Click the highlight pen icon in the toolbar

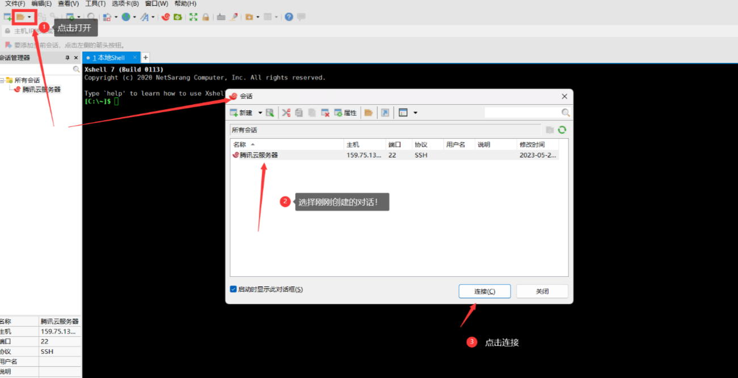point(233,17)
